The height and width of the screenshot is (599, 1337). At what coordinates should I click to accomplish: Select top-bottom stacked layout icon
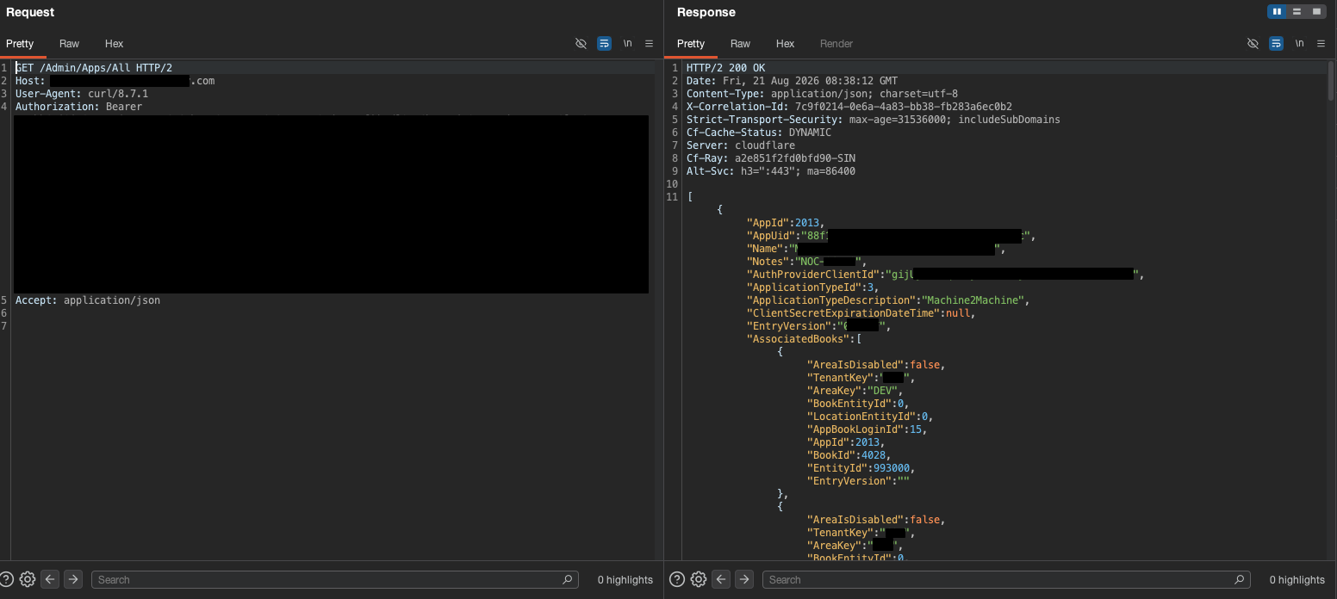coord(1297,11)
